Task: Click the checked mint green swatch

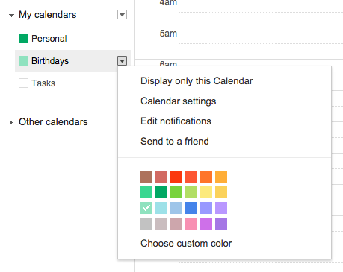Action: 146,208
